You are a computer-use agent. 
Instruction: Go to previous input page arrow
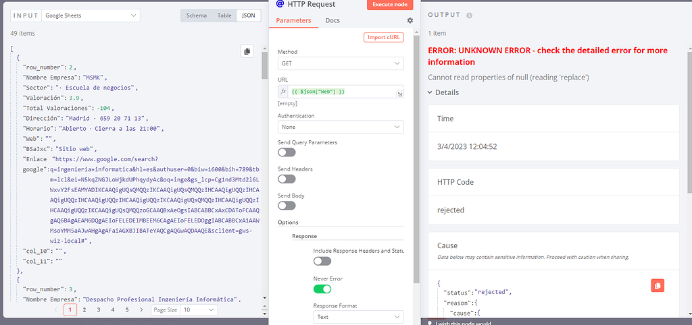point(56,309)
